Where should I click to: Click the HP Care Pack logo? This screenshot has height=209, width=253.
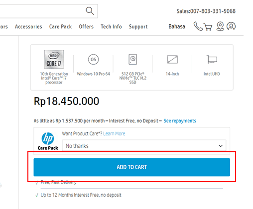(x=48, y=141)
